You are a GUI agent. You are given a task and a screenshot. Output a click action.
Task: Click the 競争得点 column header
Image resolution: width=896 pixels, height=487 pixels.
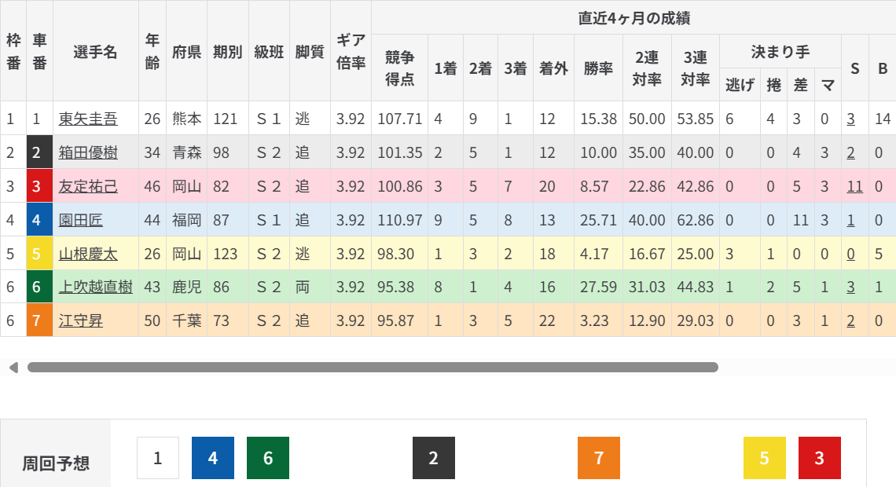399,68
